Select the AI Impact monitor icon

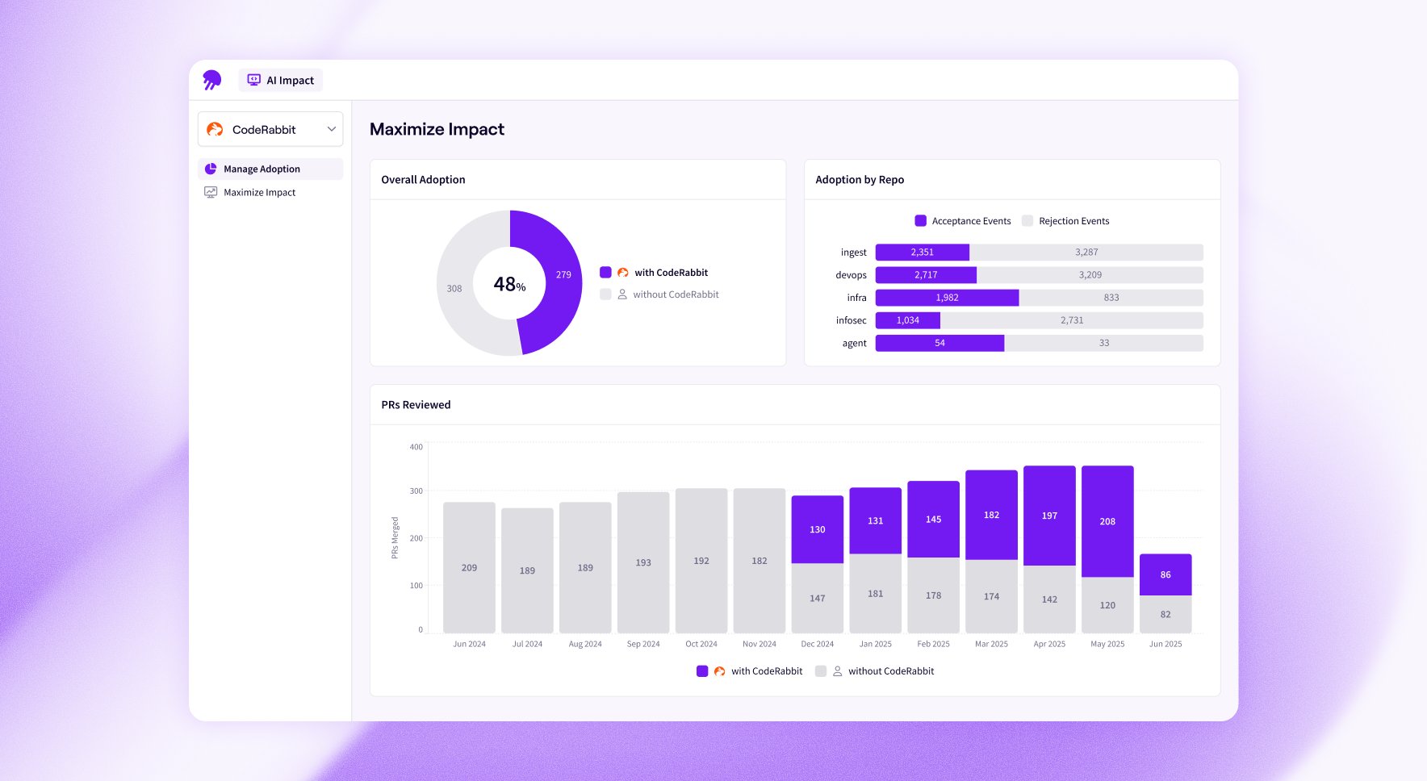click(x=254, y=79)
